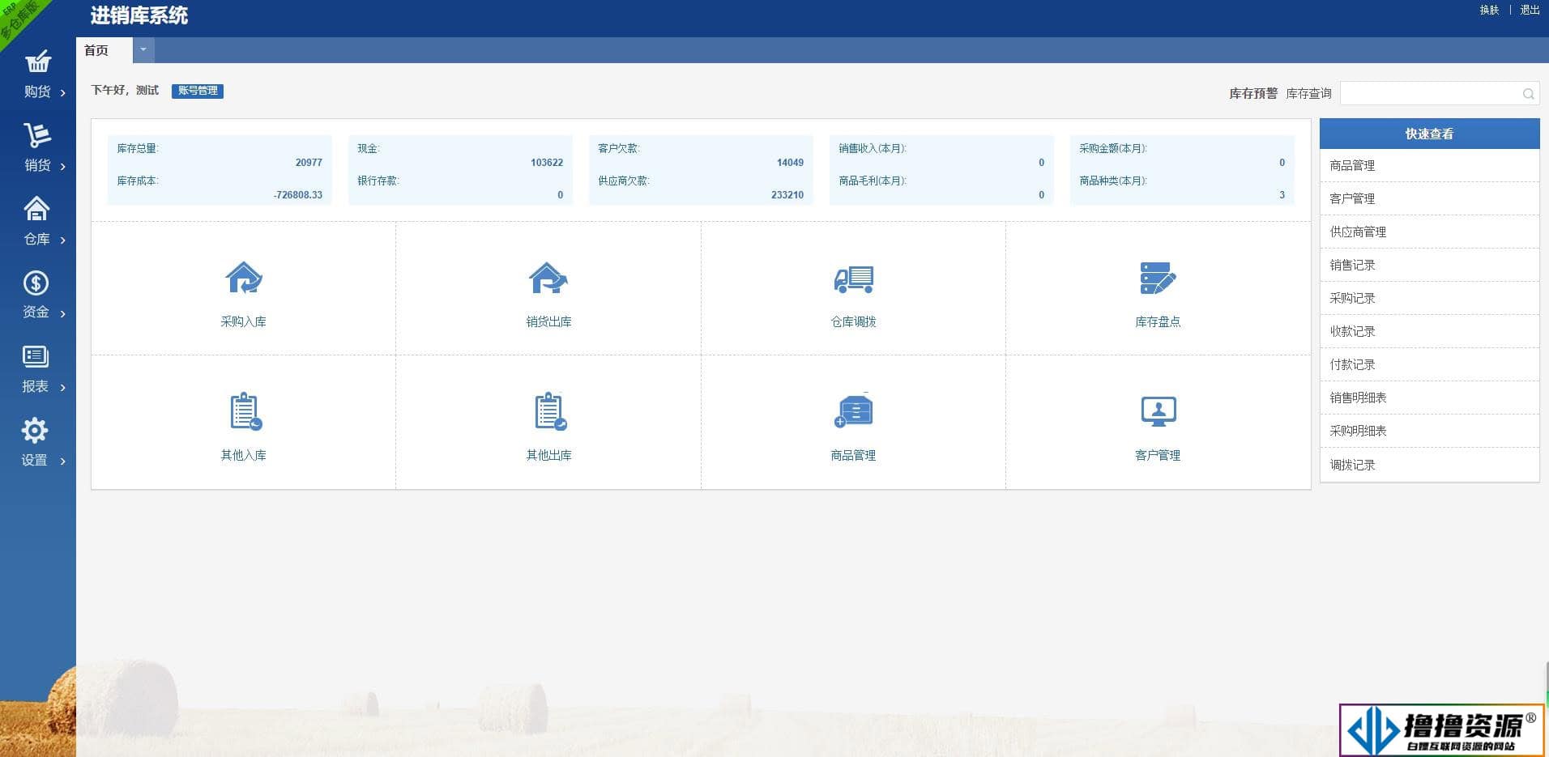Image resolution: width=1549 pixels, height=757 pixels.
Task: Open the 销货 cart icon in sidebar
Action: (36, 134)
